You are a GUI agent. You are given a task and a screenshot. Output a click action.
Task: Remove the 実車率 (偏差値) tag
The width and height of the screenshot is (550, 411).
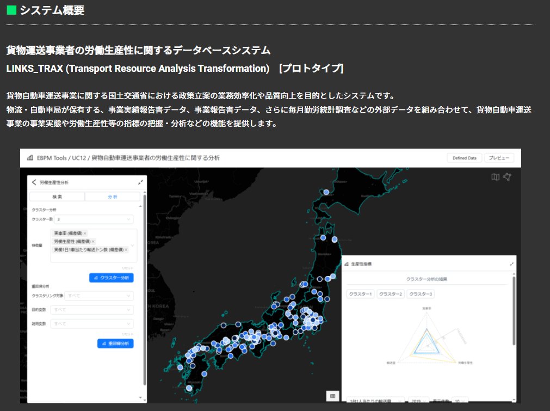pyautogui.click(x=85, y=234)
